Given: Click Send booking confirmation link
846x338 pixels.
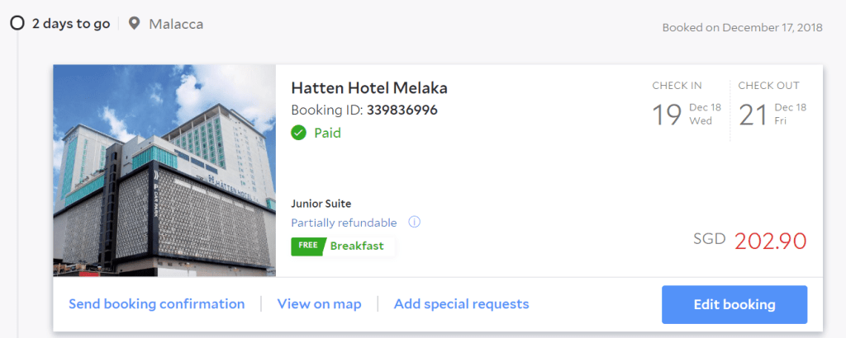Looking at the screenshot, I should 157,304.
